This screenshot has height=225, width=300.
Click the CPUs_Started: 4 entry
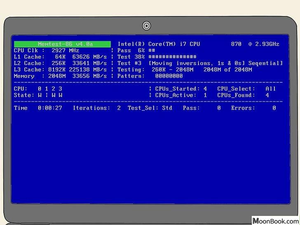click(181, 89)
